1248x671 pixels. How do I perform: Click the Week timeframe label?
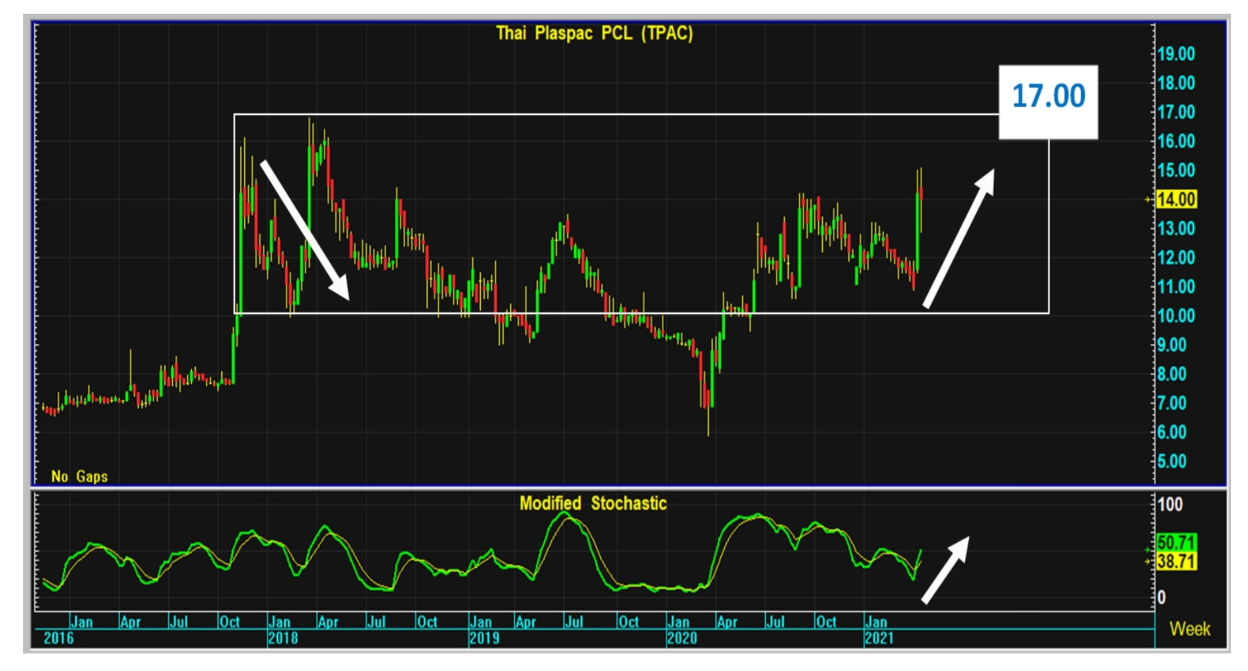[x=1190, y=629]
